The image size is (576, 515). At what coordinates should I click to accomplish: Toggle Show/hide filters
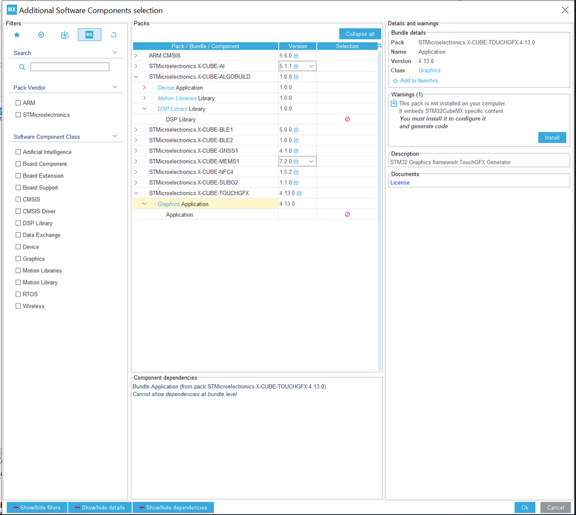pos(37,508)
